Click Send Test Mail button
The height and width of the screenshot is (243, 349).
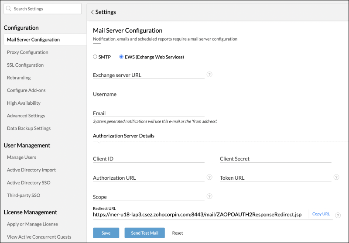[144, 233]
